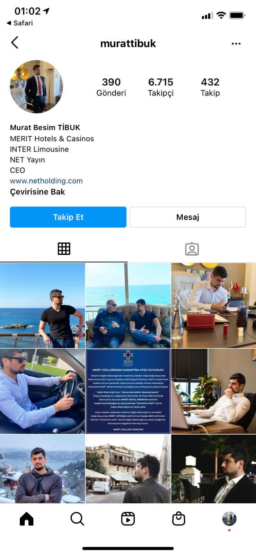Open the Reels icon
256x555 pixels.
click(128, 519)
